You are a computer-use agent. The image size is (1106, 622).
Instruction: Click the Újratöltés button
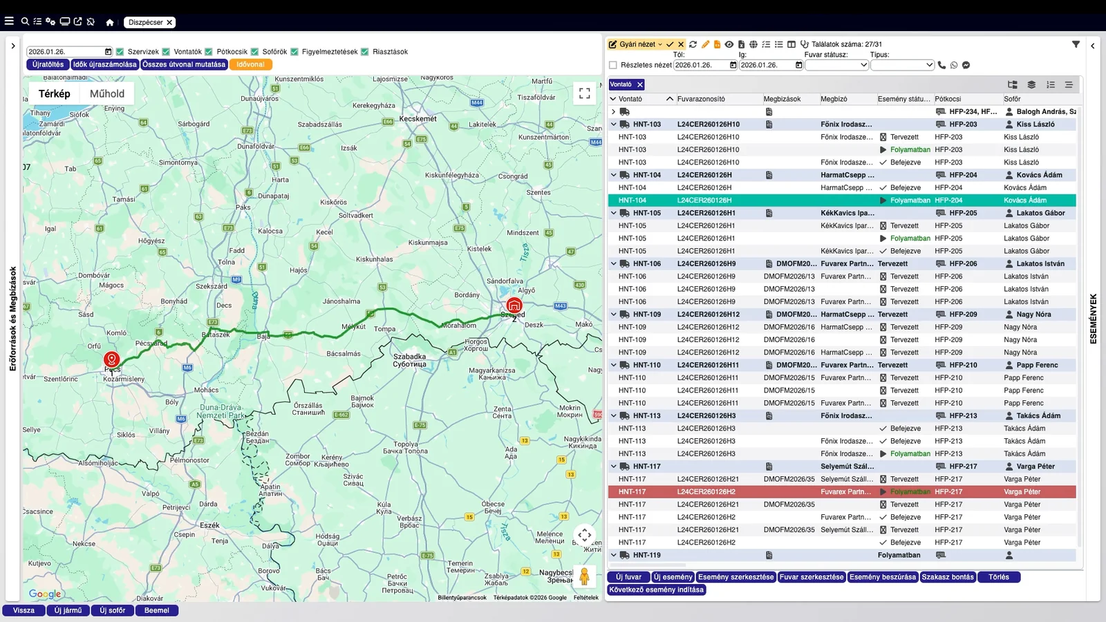pos(48,64)
